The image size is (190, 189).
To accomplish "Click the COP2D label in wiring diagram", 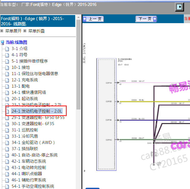I will 109,101.
